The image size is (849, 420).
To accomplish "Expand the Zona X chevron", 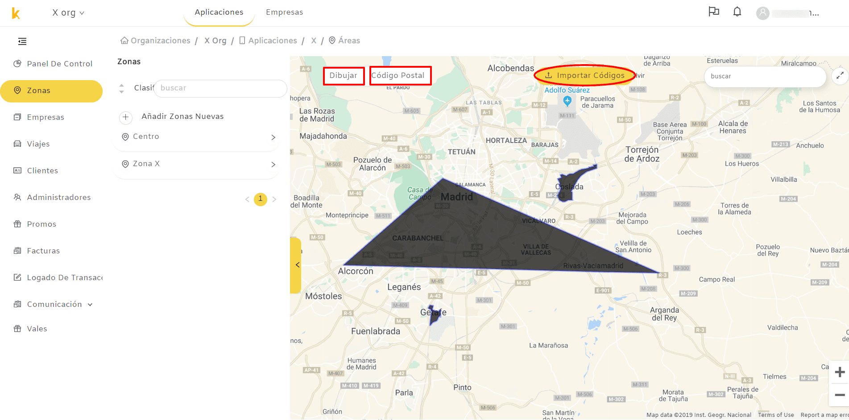I will coord(273,164).
